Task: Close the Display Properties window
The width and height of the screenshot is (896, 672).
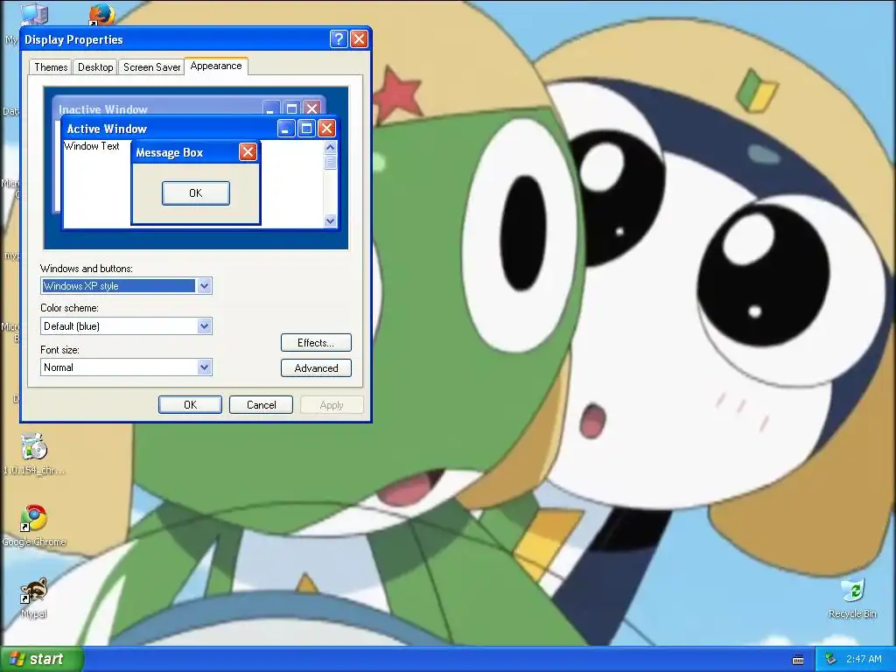Action: click(x=359, y=38)
